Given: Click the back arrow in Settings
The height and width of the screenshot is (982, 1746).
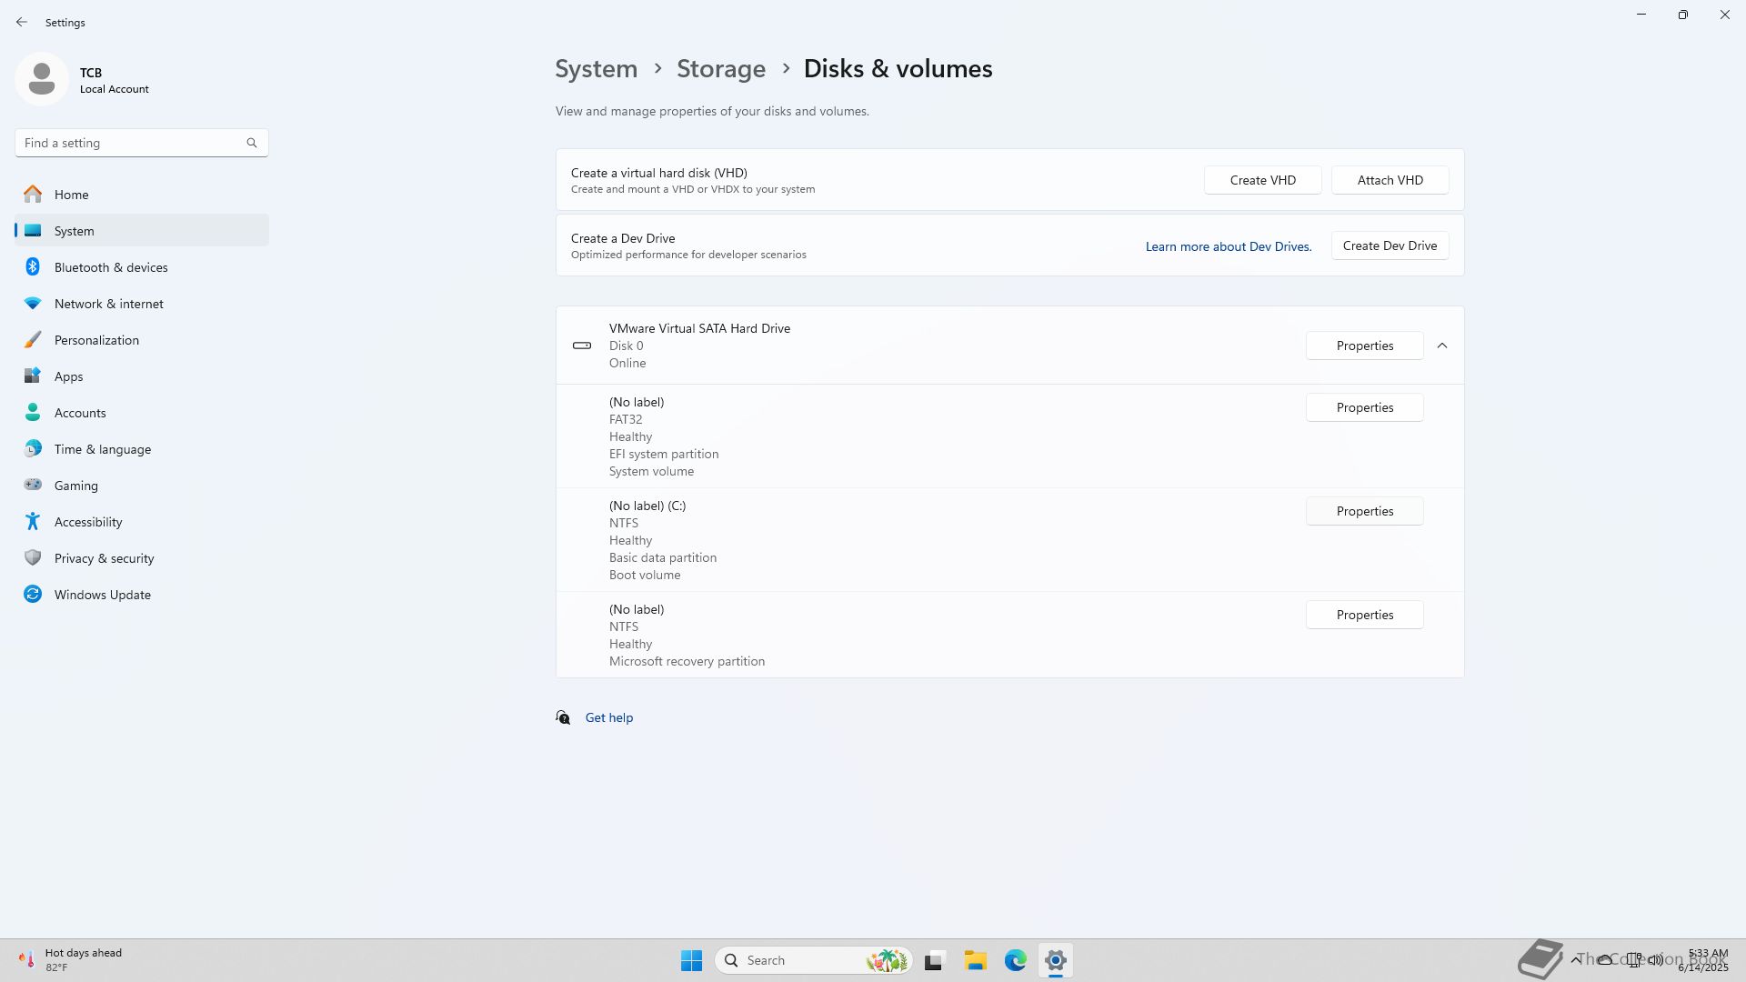Looking at the screenshot, I should pos(22,22).
